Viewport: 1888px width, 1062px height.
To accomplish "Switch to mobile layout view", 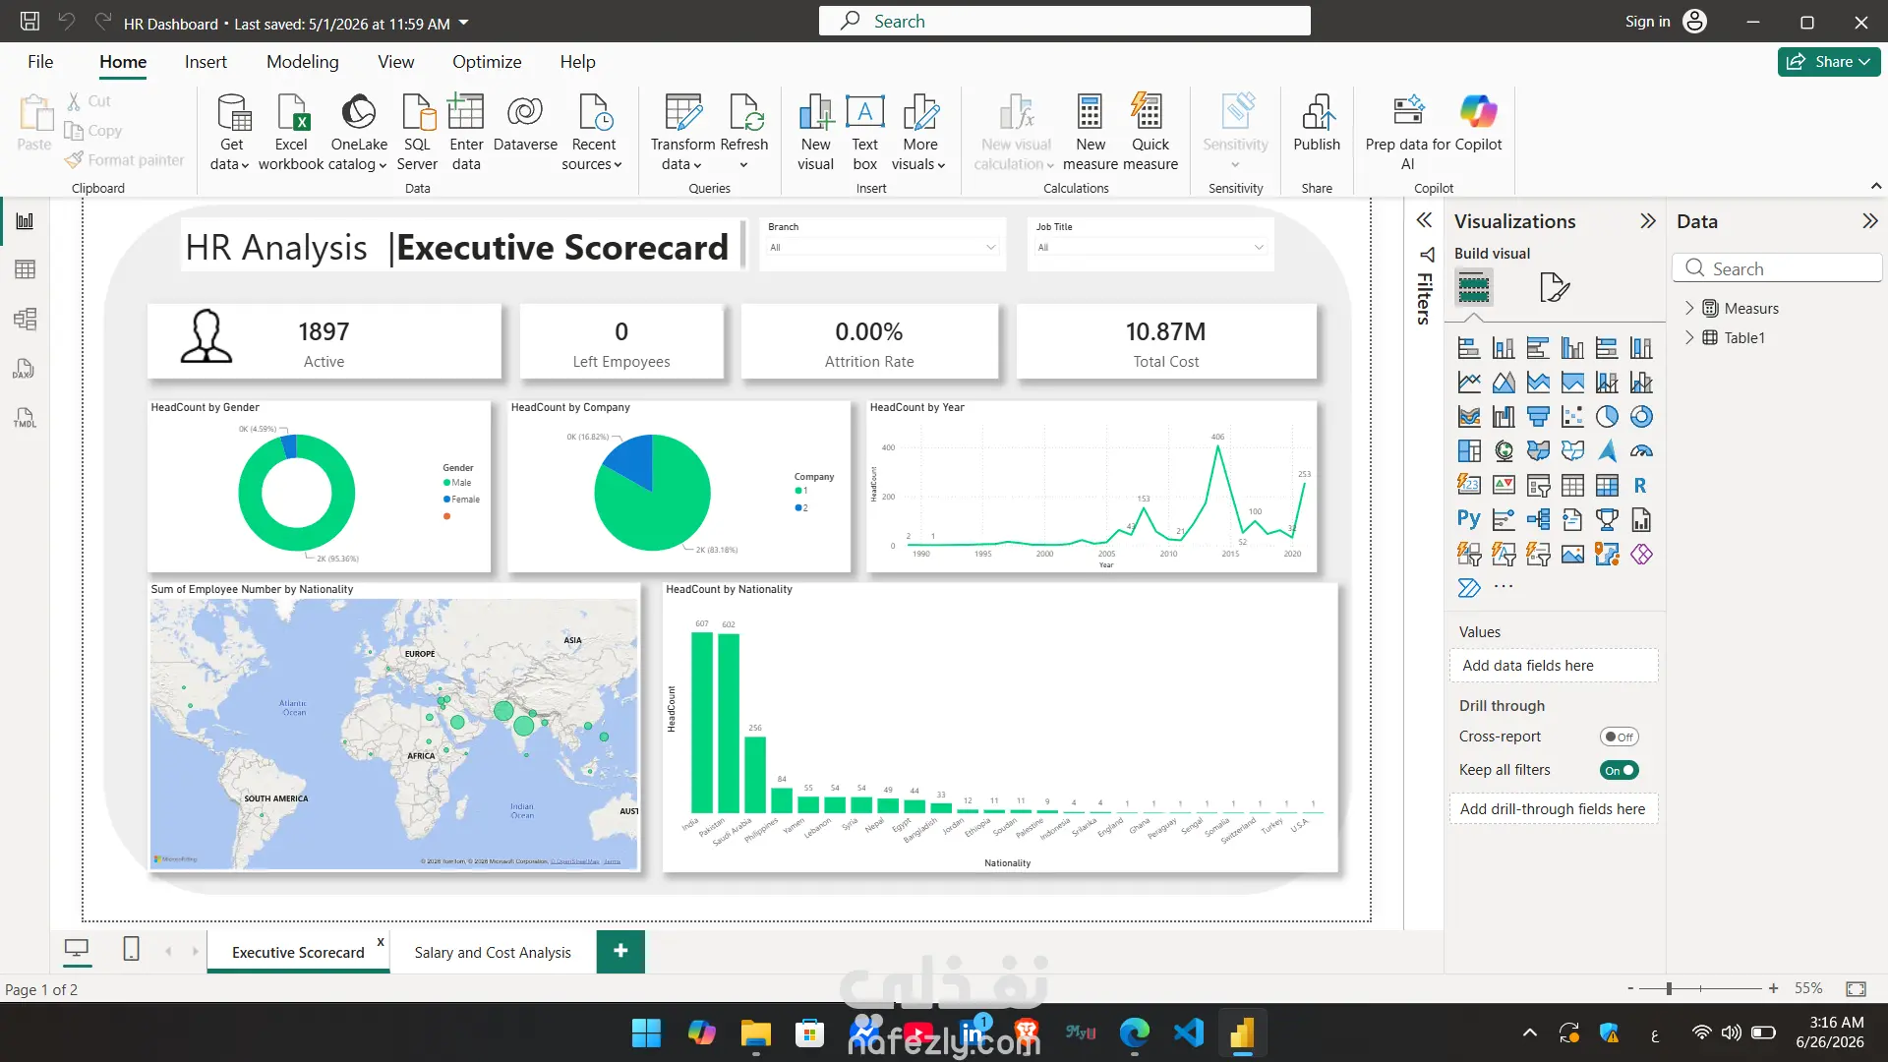I will point(131,949).
